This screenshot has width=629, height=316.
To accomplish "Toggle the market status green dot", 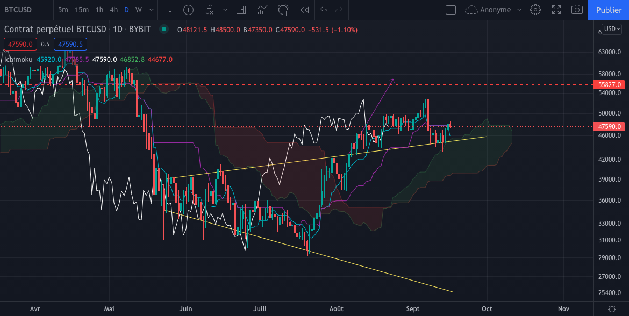I will (164, 30).
